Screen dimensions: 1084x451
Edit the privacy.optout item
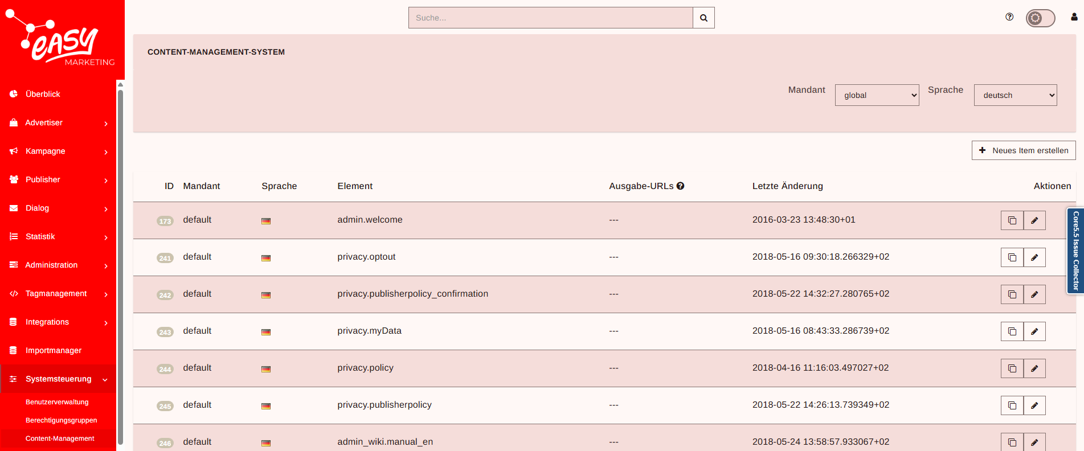pyautogui.click(x=1034, y=257)
